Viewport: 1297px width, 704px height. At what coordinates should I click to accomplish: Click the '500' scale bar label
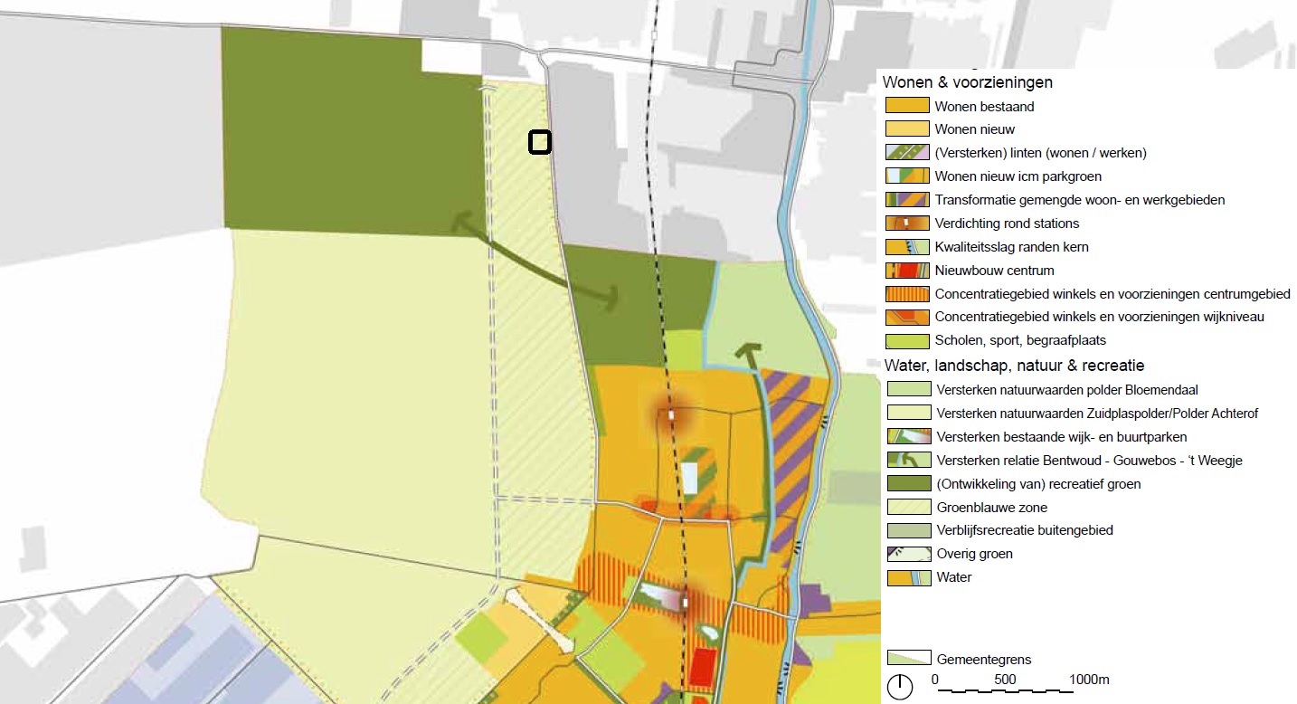[1005, 680]
